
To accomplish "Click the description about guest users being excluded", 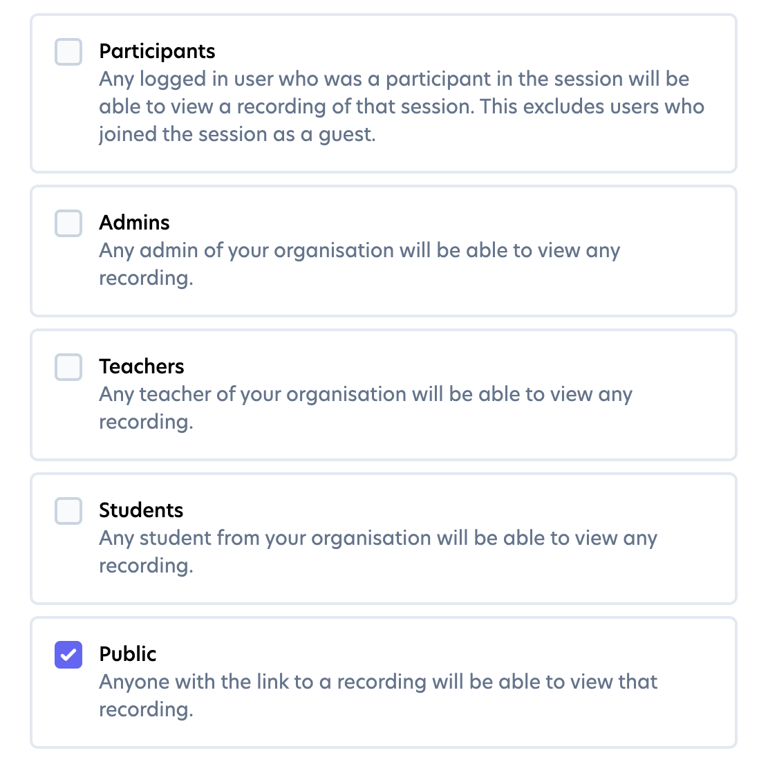I will (x=401, y=106).
